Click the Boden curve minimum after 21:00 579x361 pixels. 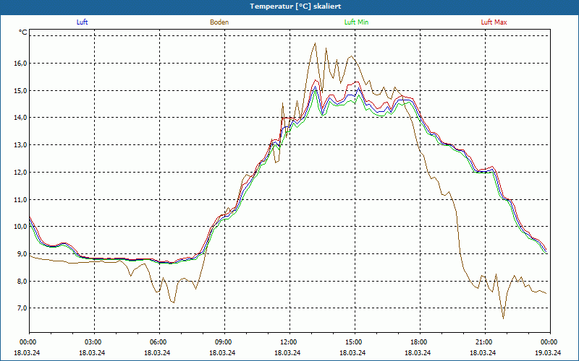click(503, 318)
